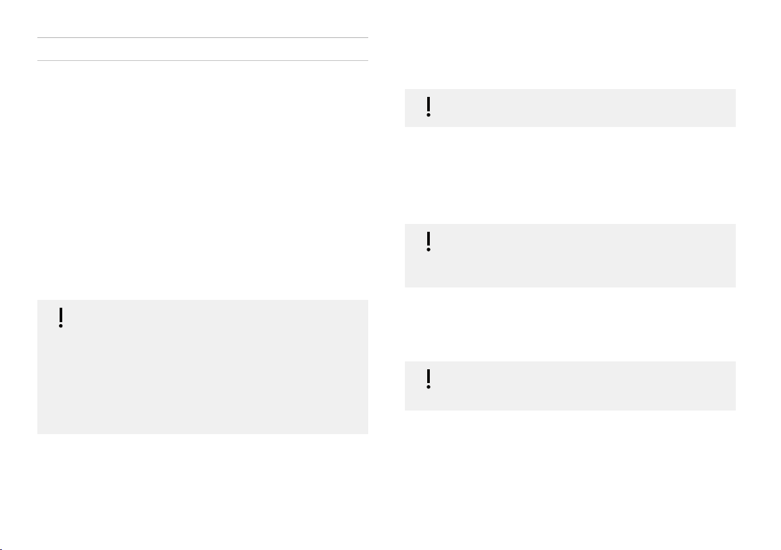Click the blank gap between first and middle right notices
This screenshot has height=550, width=781.
click(x=570, y=175)
